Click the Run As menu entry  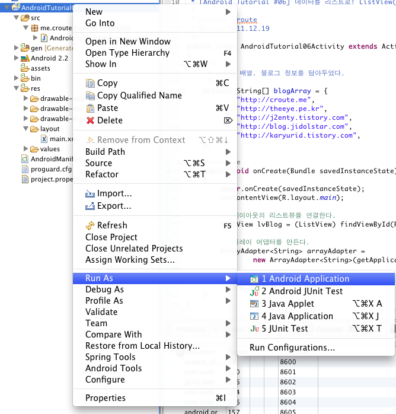tap(155, 278)
